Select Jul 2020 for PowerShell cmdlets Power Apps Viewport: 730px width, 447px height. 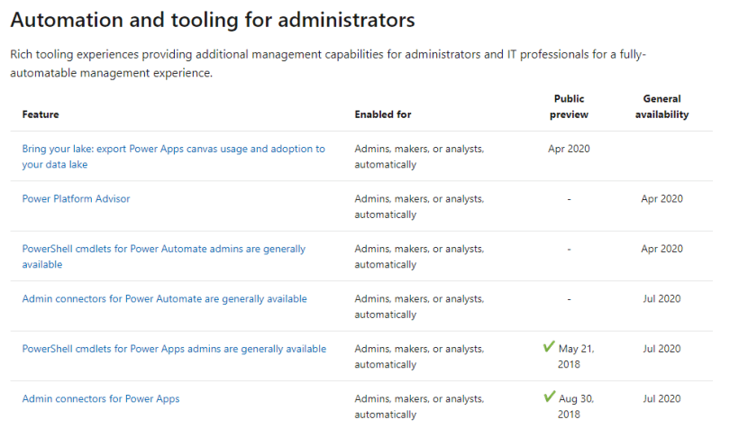662,349
